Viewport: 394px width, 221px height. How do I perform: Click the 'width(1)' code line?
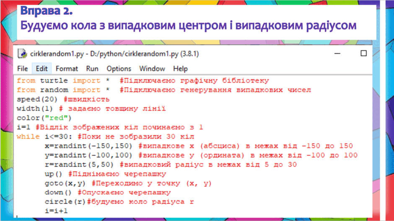coord(35,109)
